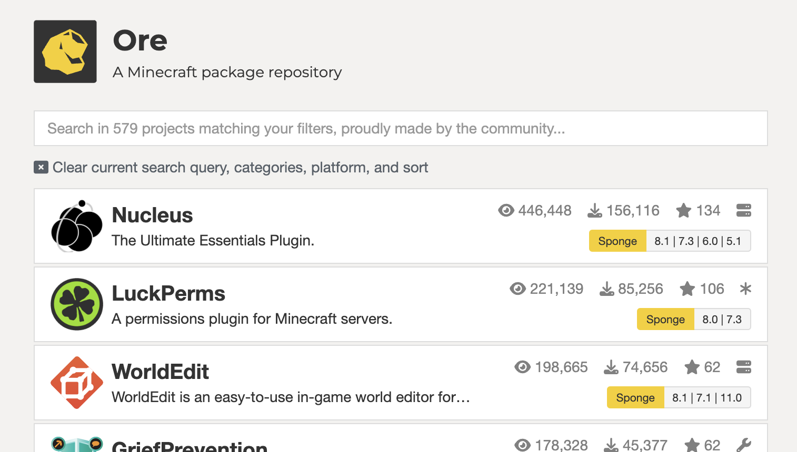Click 'A Minecraft package repository' subtitle

coord(227,72)
